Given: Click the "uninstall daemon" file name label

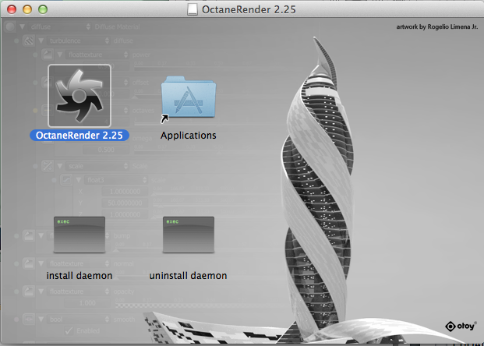Looking at the screenshot, I should tap(189, 275).
